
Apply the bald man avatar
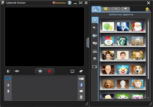(108, 70)
